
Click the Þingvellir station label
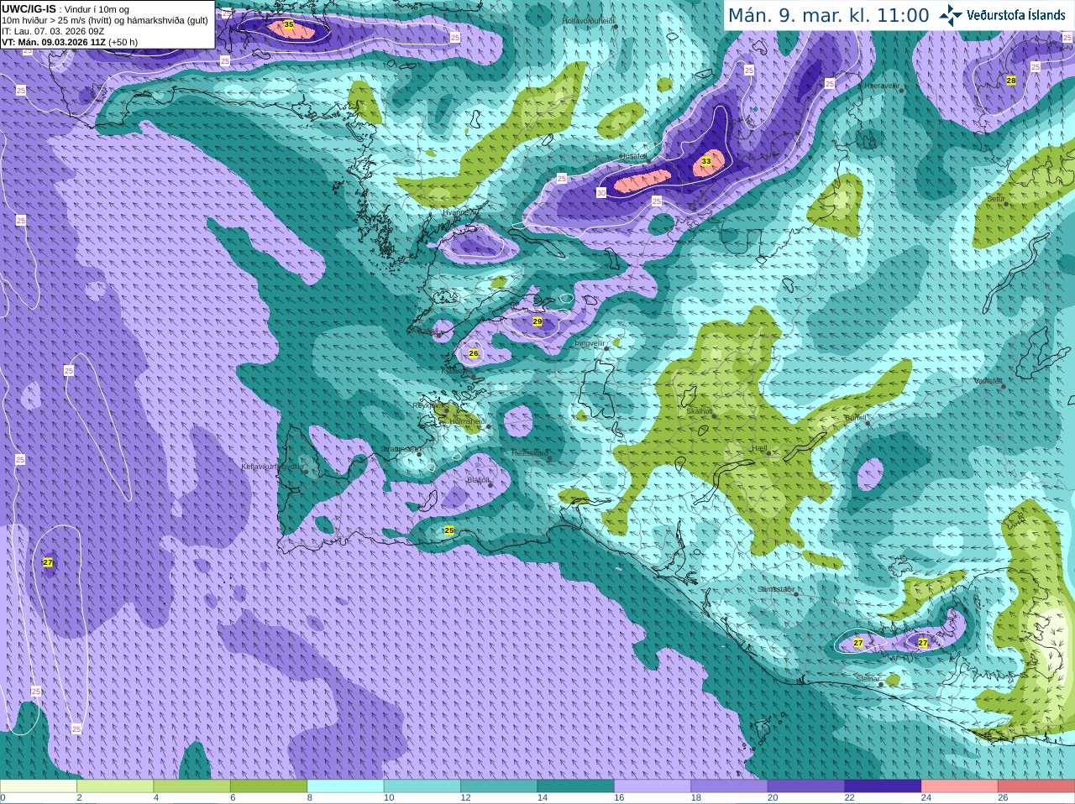pyautogui.click(x=590, y=343)
